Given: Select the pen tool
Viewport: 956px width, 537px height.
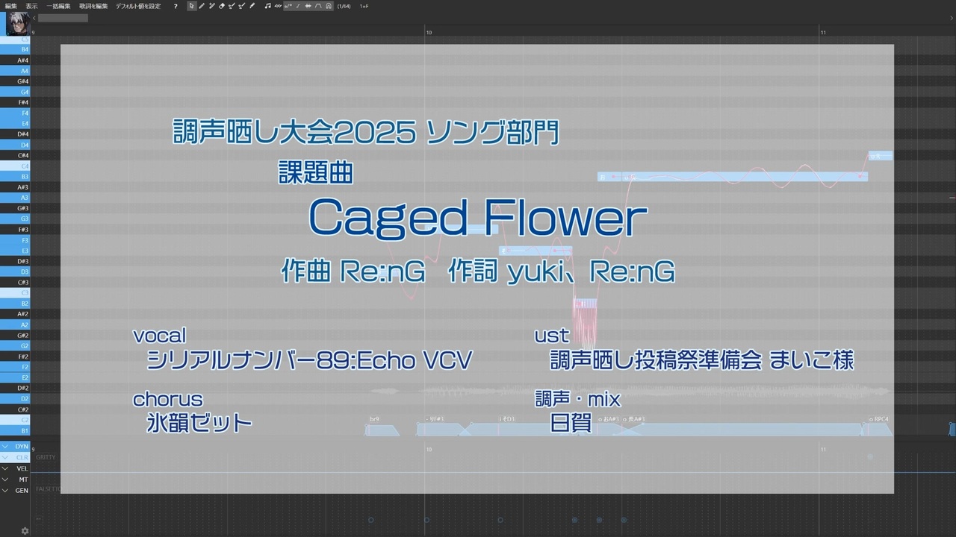Looking at the screenshot, I should (202, 6).
